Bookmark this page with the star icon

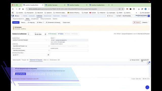[123, 9]
